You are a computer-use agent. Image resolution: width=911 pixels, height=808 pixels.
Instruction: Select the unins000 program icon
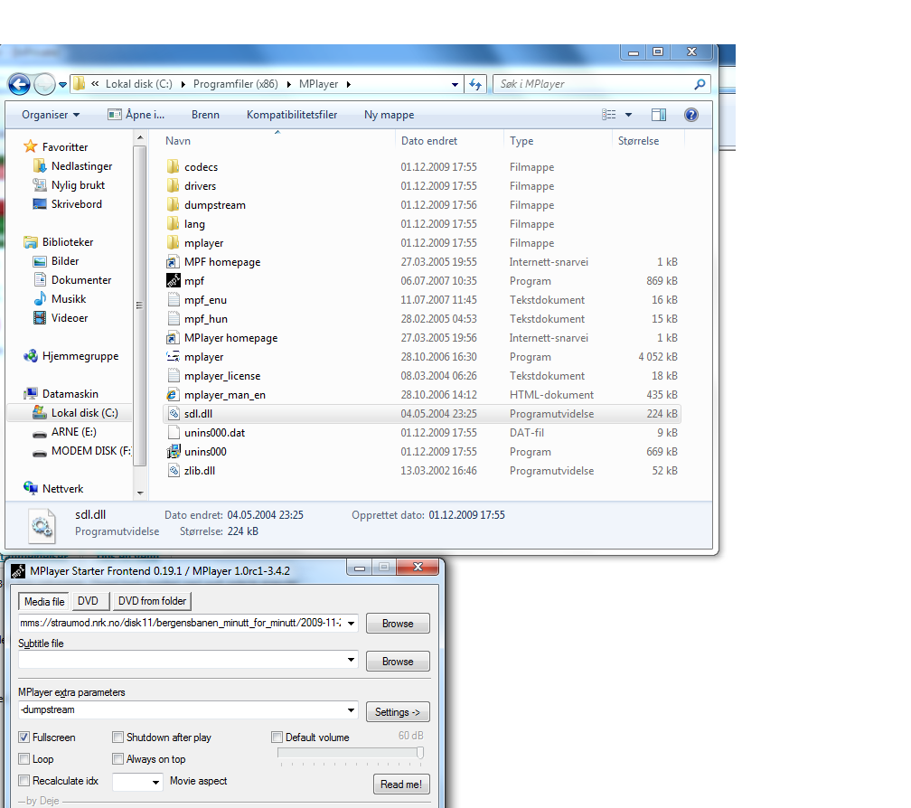click(x=174, y=452)
